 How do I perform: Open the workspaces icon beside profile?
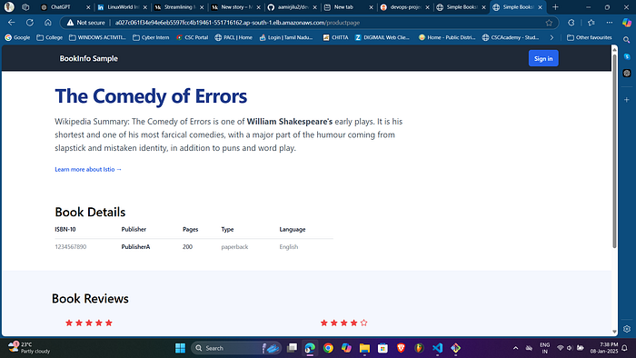(x=25, y=7)
